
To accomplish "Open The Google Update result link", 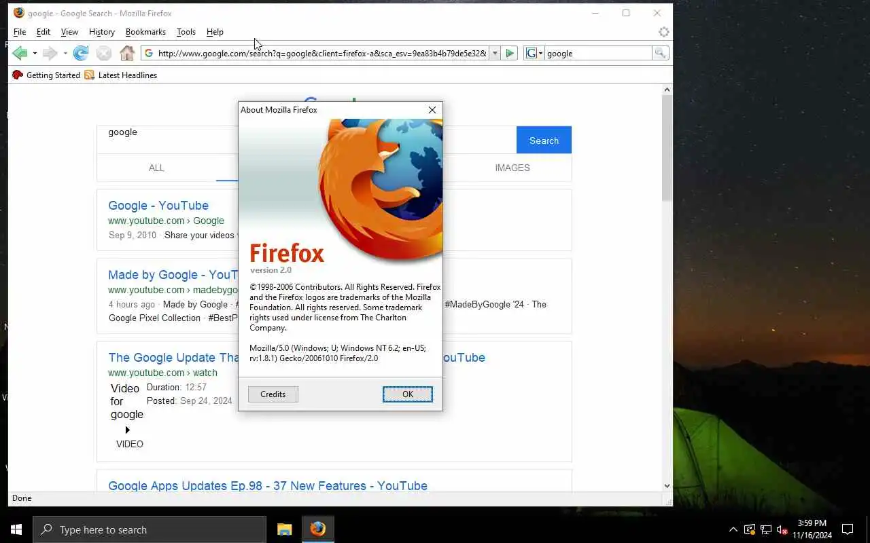I will 173,358.
